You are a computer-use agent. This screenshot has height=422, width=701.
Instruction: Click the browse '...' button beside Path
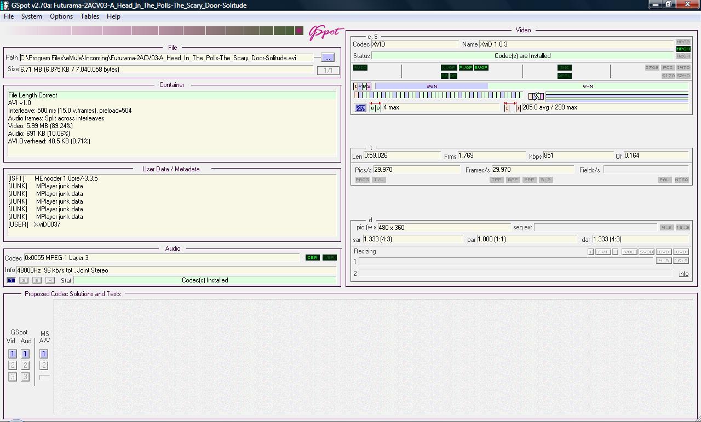327,57
